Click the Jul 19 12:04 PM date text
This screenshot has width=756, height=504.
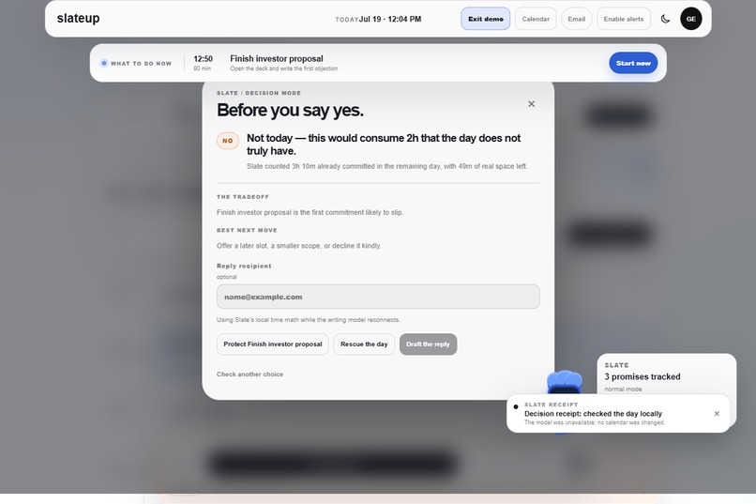pyautogui.click(x=389, y=19)
